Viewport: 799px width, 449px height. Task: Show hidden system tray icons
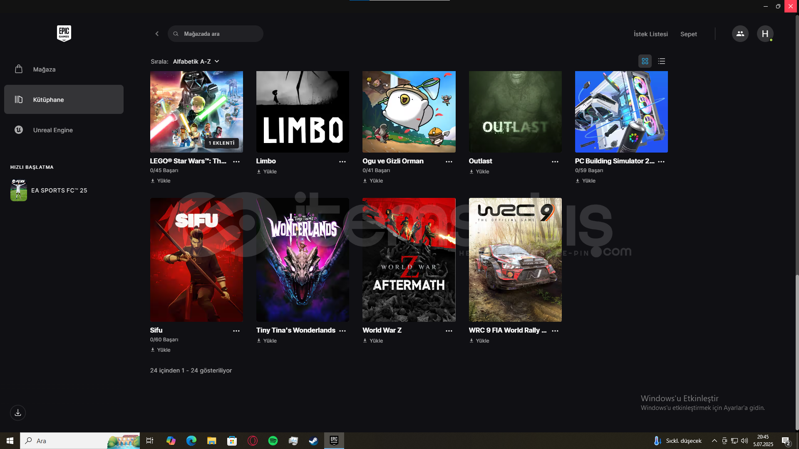[x=714, y=441]
